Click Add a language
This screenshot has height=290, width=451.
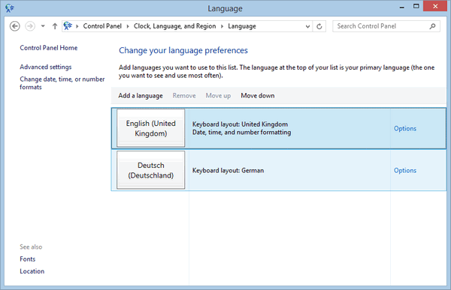tap(141, 95)
